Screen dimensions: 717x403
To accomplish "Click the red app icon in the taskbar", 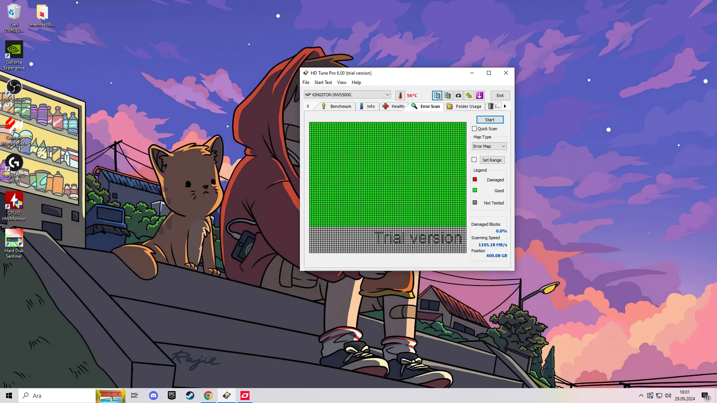I will click(x=245, y=396).
